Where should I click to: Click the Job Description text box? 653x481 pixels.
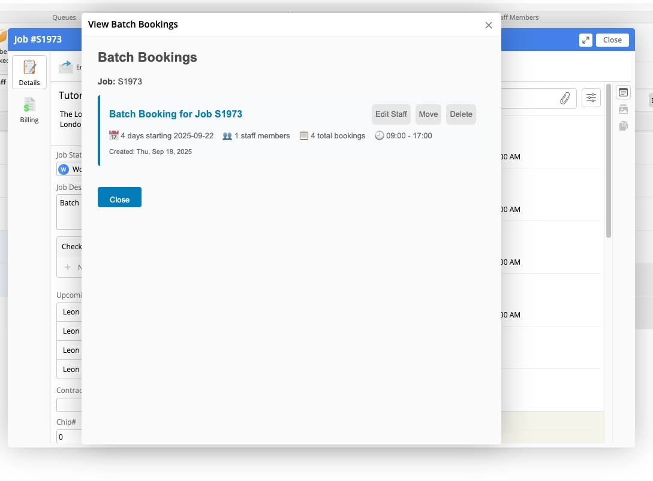point(69,213)
